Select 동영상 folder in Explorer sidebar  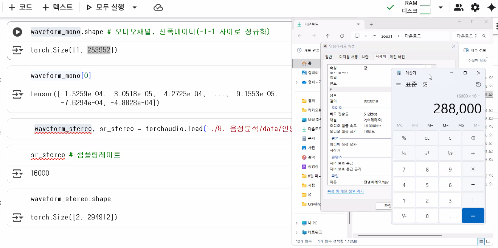(310, 167)
